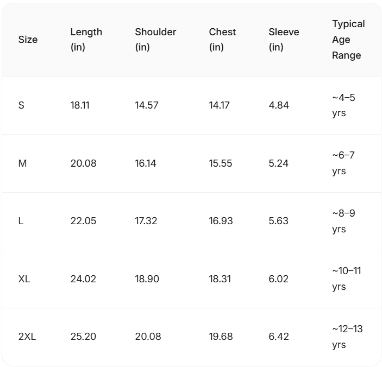Click the Shoulder (in) column header
This screenshot has width=382, height=367.
coord(155,40)
